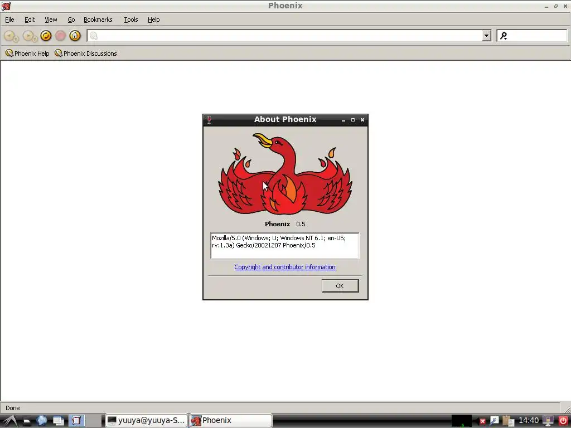Viewport: 571px width, 428px height.
Task: Click the wine glass icon in dialog titlebar
Action: [209, 120]
